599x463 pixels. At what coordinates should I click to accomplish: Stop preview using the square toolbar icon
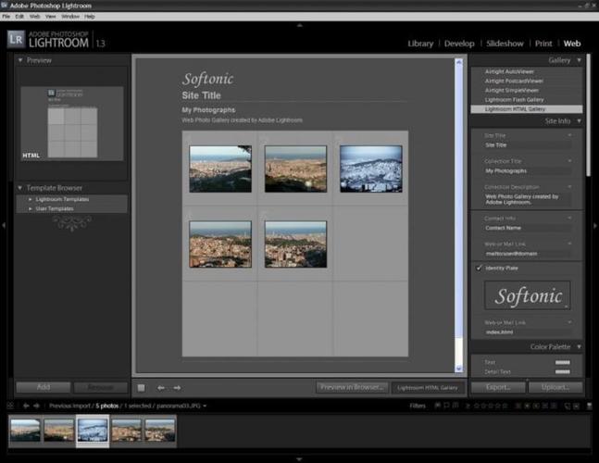[141, 388]
